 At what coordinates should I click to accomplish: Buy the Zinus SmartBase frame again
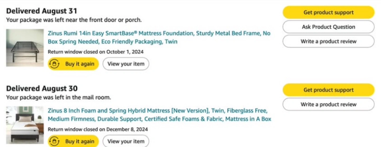pyautogui.click(x=73, y=64)
